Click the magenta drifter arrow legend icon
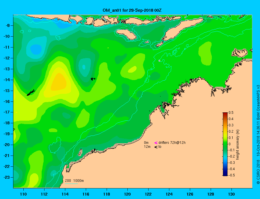260x199 pixels. pyautogui.click(x=156, y=143)
